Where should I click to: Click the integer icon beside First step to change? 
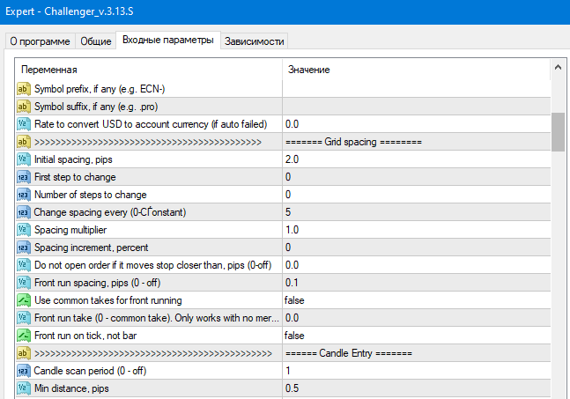[23, 177]
